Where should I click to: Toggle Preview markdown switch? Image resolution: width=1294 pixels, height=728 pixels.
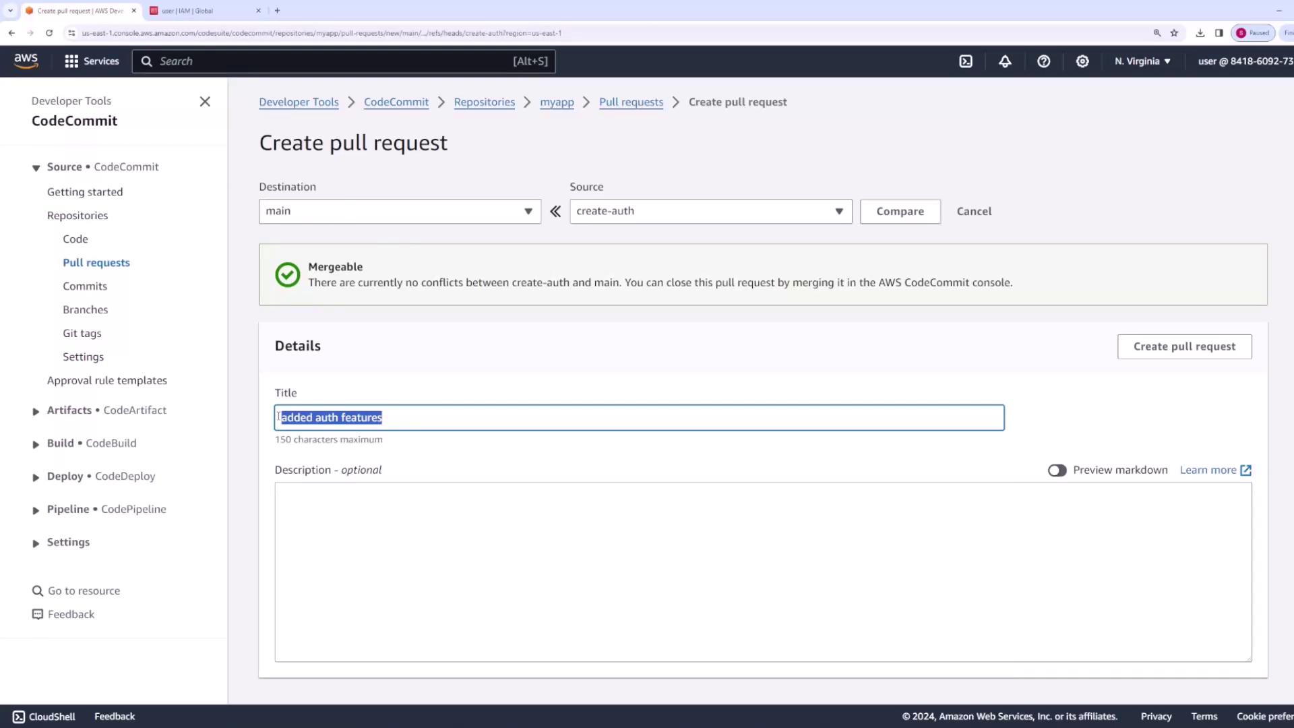point(1057,471)
